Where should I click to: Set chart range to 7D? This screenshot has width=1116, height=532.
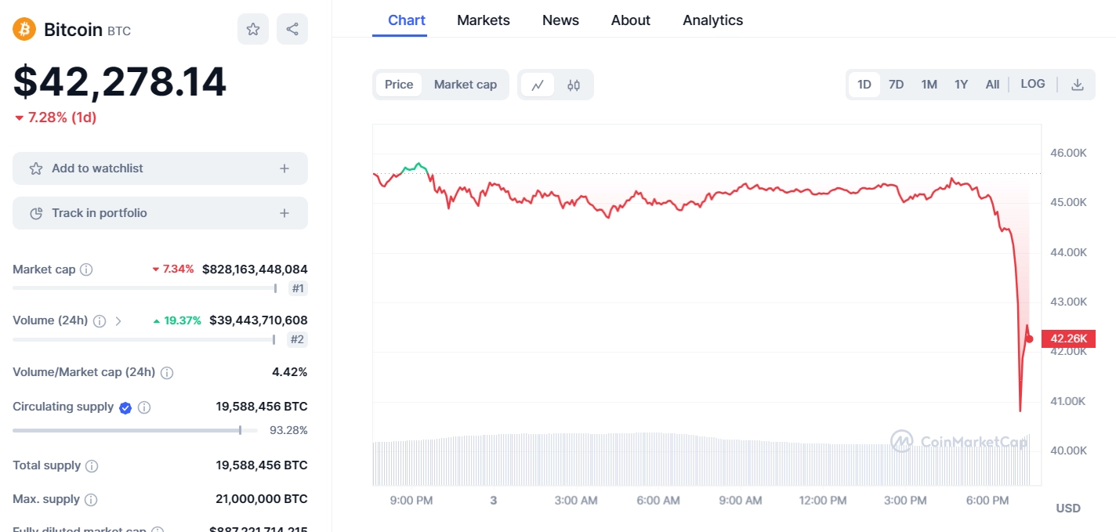pos(897,85)
